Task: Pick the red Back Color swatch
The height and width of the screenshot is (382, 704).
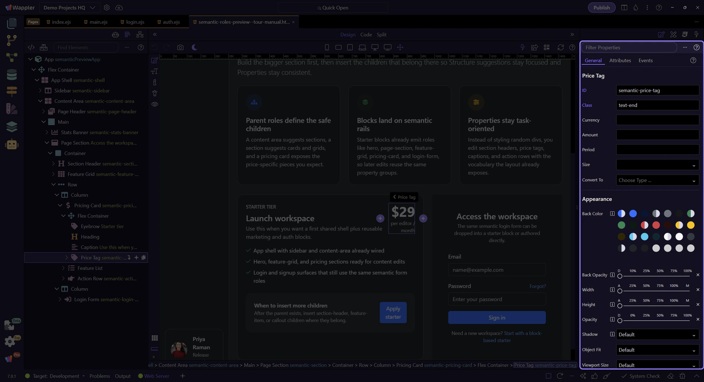Action: tap(656, 225)
